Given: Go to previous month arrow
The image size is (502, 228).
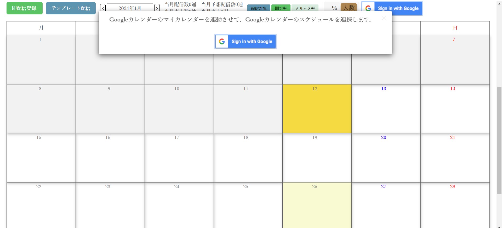Looking at the screenshot, I should pyautogui.click(x=103, y=8).
